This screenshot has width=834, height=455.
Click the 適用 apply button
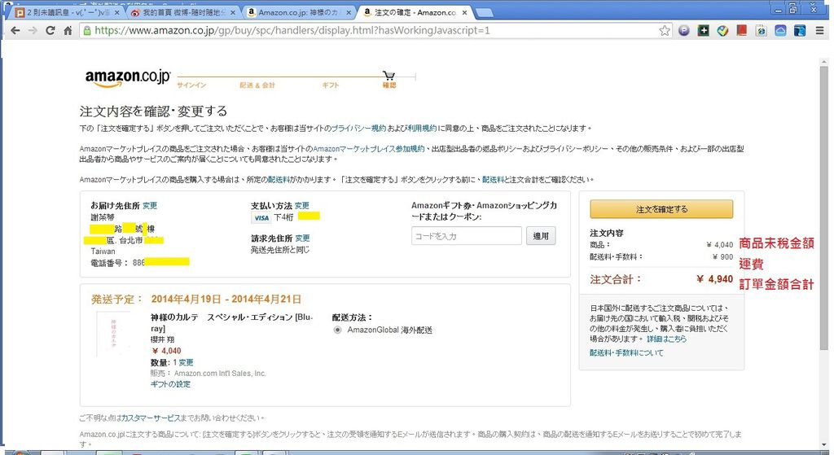(x=541, y=236)
